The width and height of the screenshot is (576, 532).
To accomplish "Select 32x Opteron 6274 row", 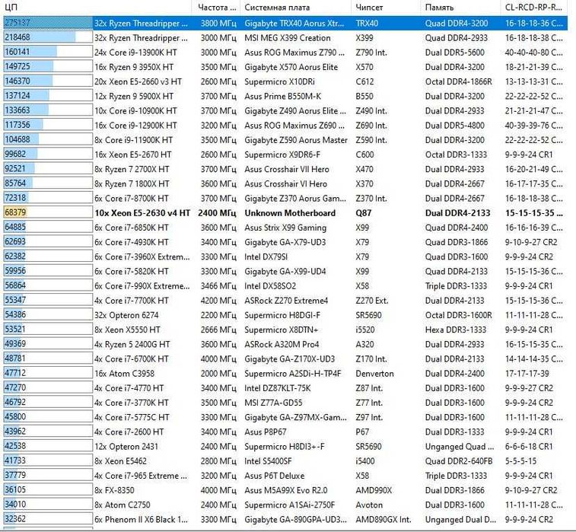I will tap(285, 315).
